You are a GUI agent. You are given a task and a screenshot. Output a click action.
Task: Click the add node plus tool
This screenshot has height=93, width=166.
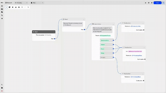pyautogui.click(x=6, y=7)
